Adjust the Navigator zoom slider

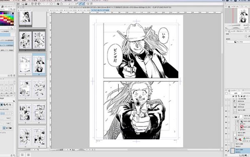[233, 25]
